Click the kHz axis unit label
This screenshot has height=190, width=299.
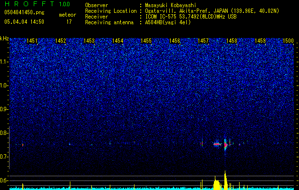(x=4, y=38)
